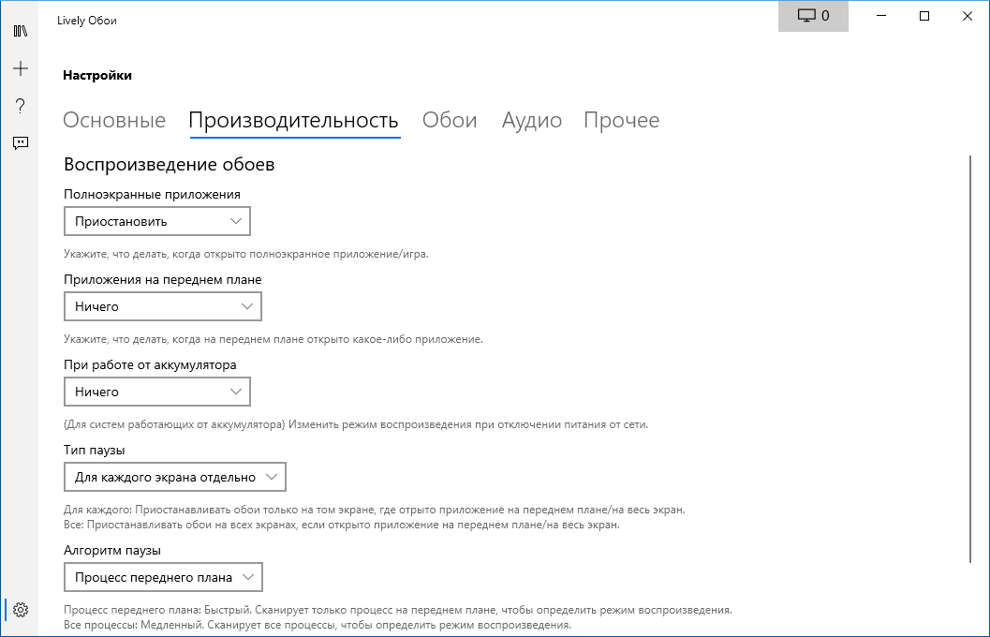Click the Настройки page title
Screen dimensions: 990x637
tap(97, 75)
